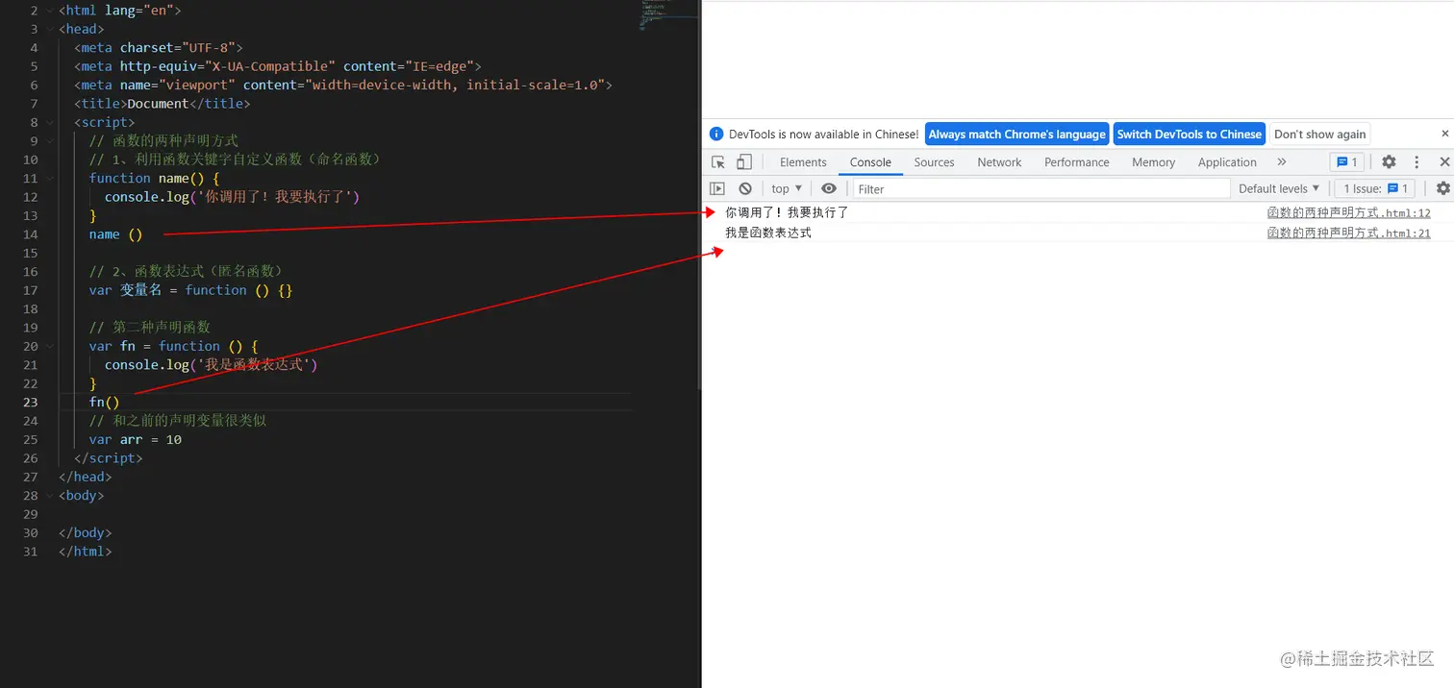1454x688 pixels.
Task: Open DevTools settings gear beside the kebab menu
Action: point(1389,162)
